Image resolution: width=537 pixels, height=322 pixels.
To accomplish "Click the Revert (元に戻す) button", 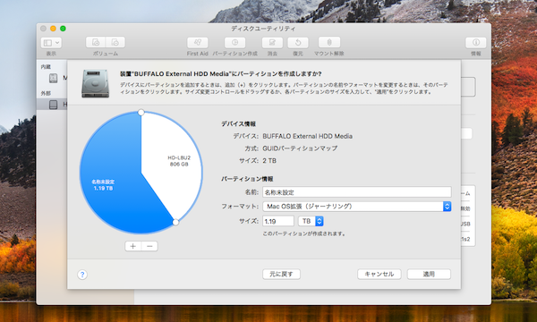I will pyautogui.click(x=282, y=274).
